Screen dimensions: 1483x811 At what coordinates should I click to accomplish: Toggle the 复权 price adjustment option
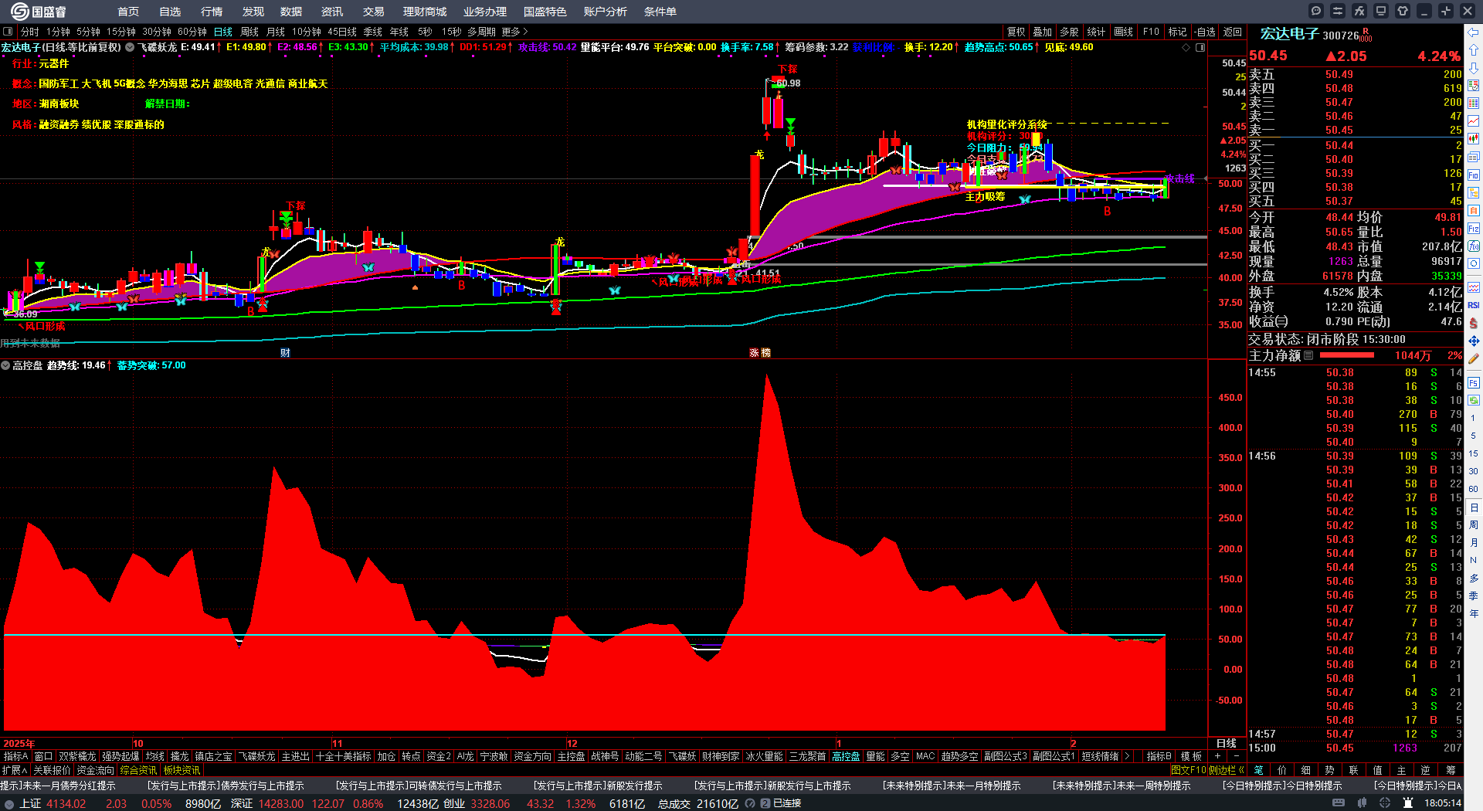[x=1016, y=32]
